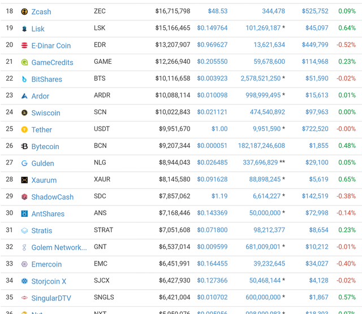Open the ShadowCash name link
This screenshot has height=314, width=362.
click(x=53, y=197)
